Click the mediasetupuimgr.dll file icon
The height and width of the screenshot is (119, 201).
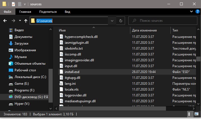point(61,101)
